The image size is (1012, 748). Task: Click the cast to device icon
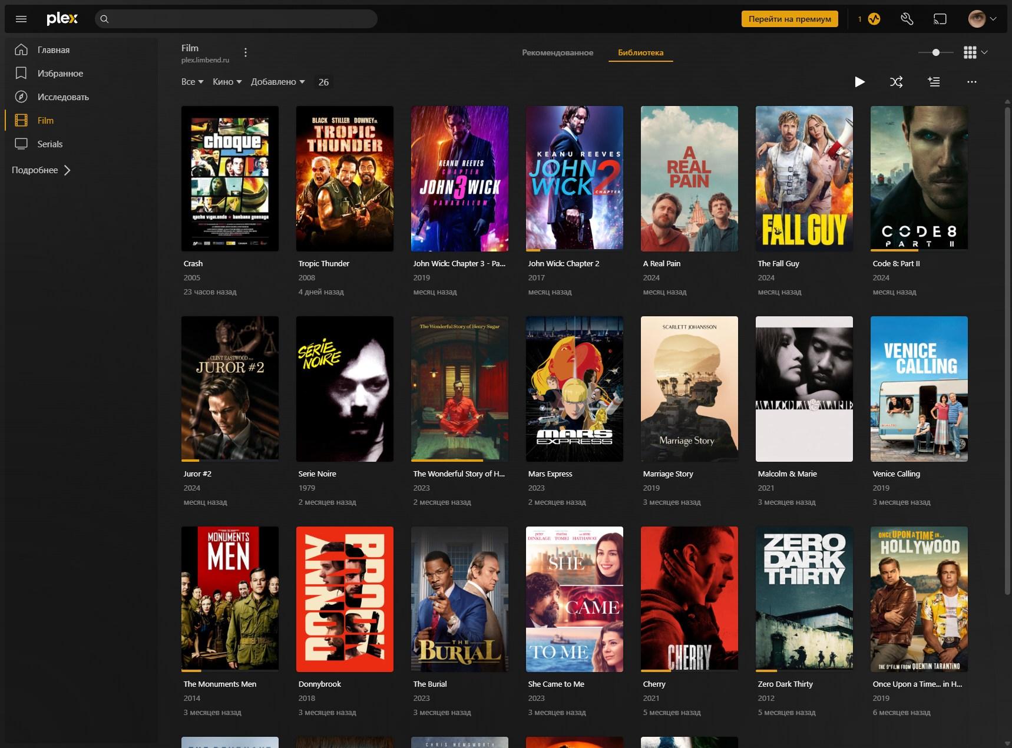(x=940, y=19)
